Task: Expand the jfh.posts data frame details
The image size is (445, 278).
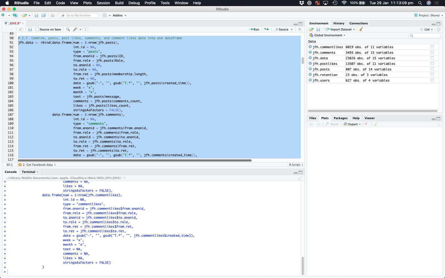Action: click(310, 69)
